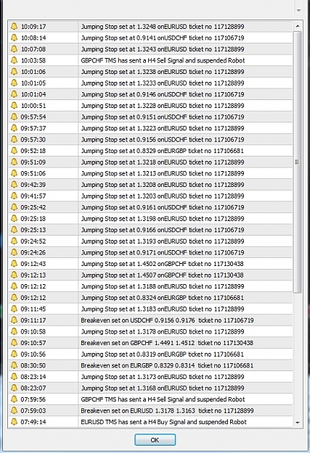Click the bell icon for the 10:09:17 alert

(x=14, y=27)
